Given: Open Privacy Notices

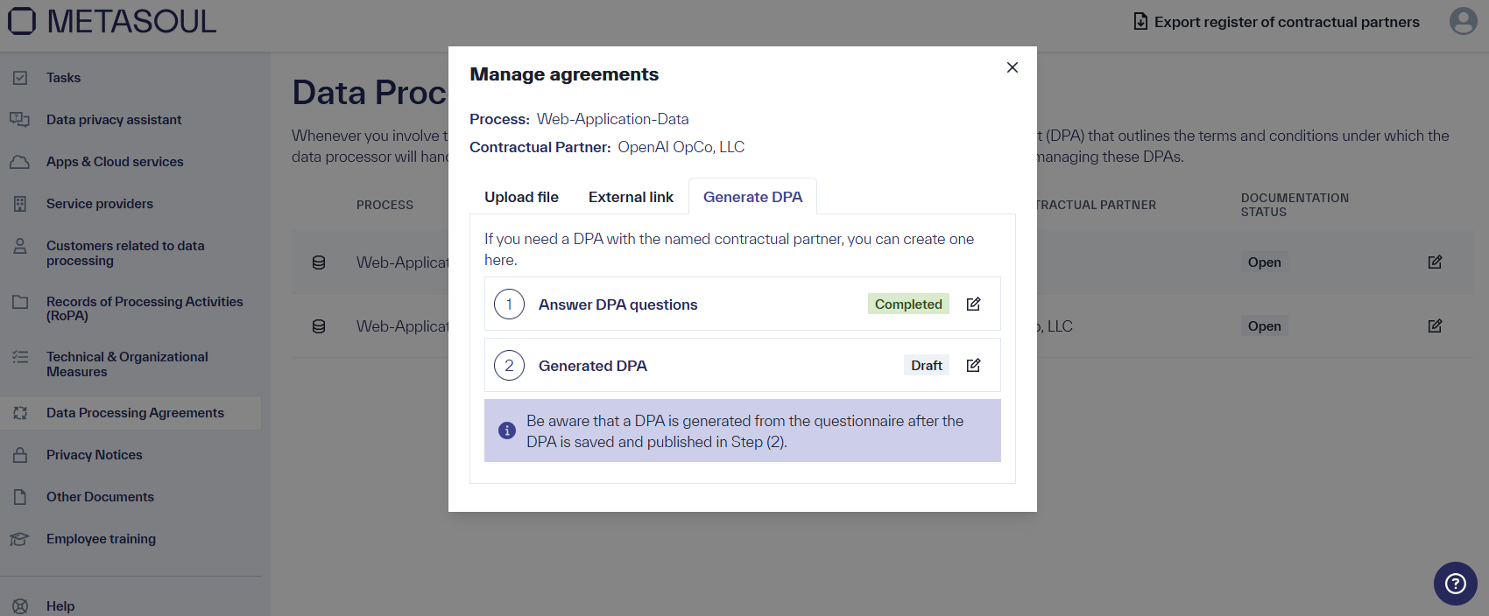Looking at the screenshot, I should coord(94,455).
